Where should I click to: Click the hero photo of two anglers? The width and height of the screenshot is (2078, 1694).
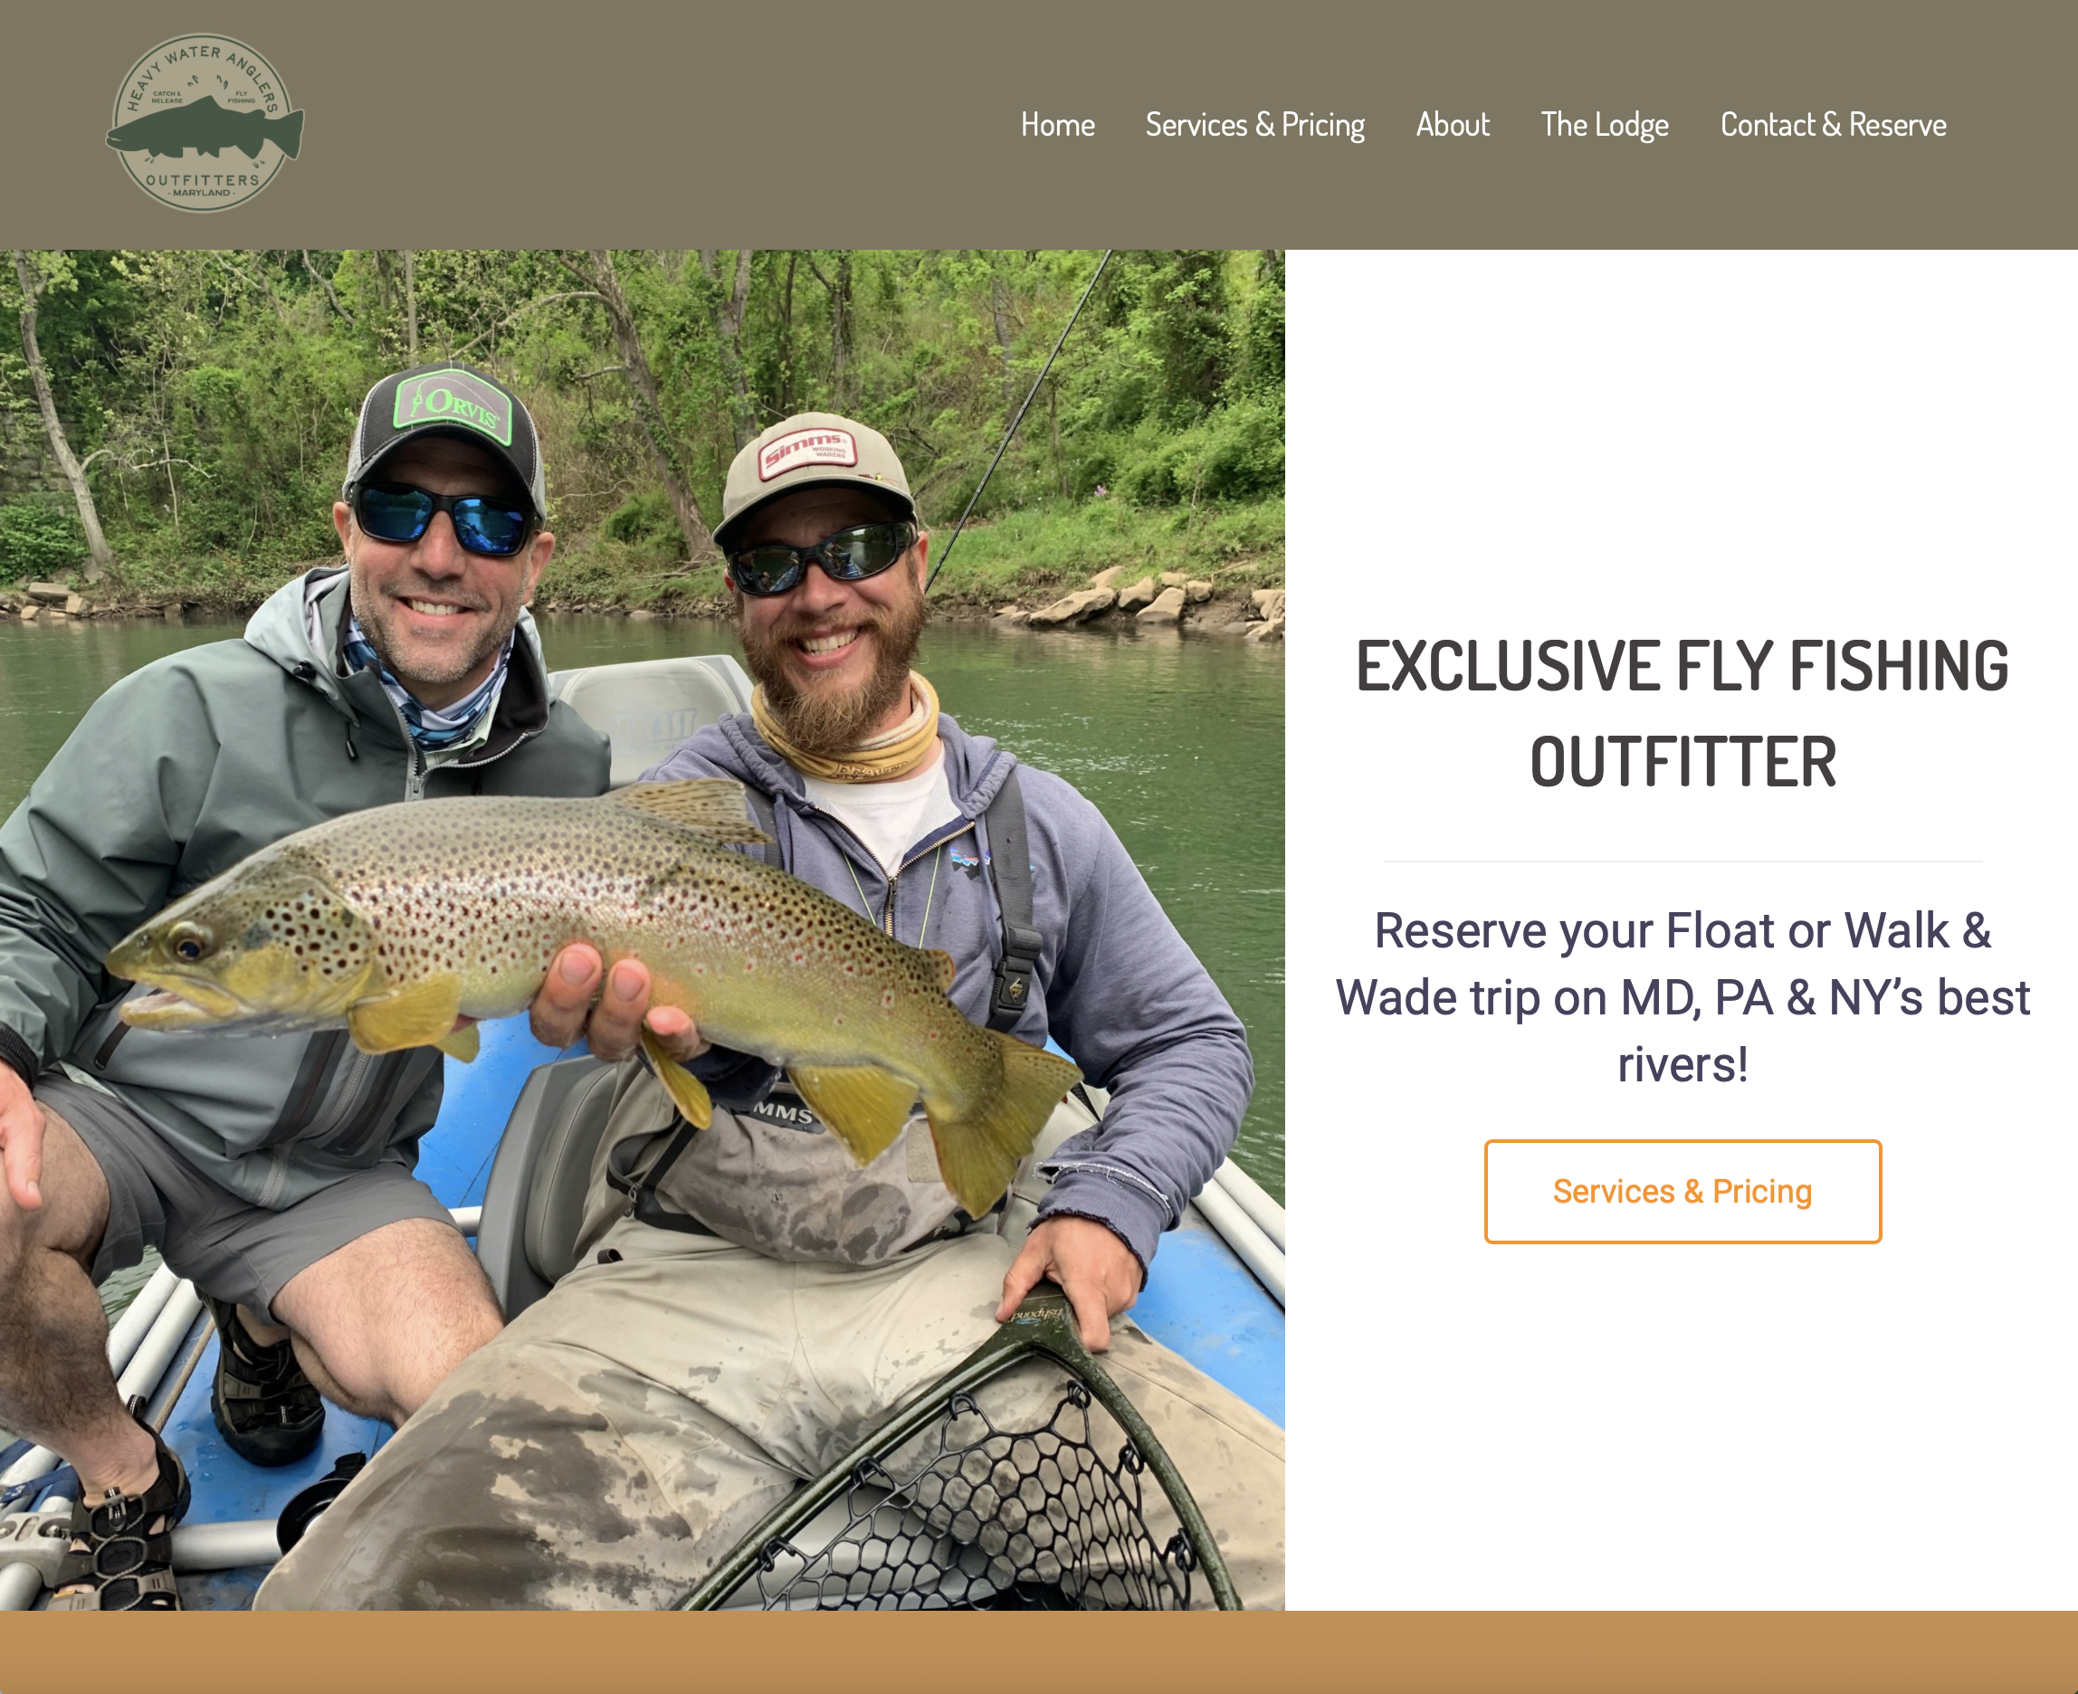pos(643,930)
